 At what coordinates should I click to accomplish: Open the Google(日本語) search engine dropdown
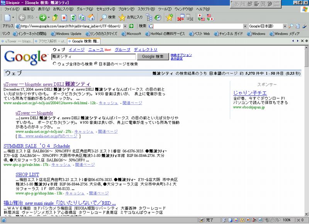click(285, 26)
